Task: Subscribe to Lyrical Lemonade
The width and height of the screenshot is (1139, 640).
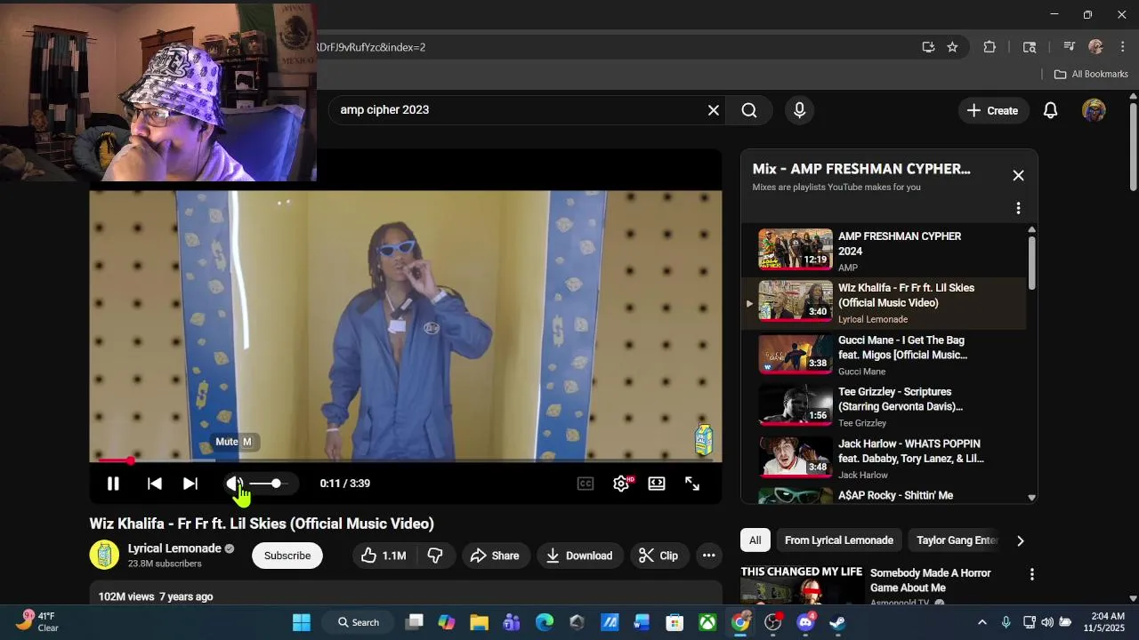Action: coord(287,556)
